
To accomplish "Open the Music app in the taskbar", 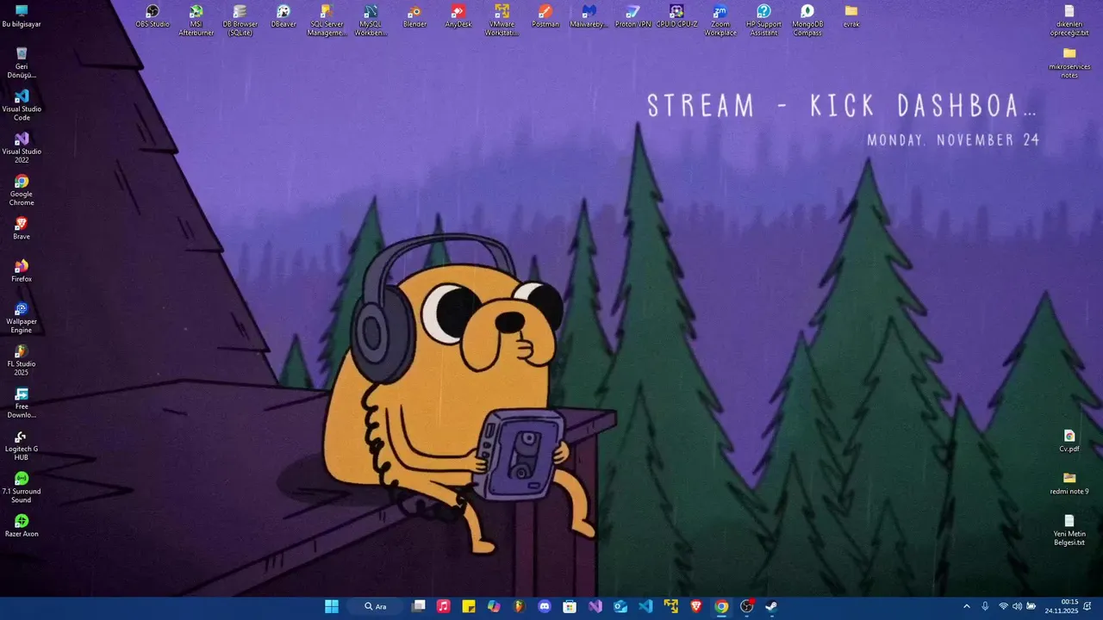I will click(443, 606).
